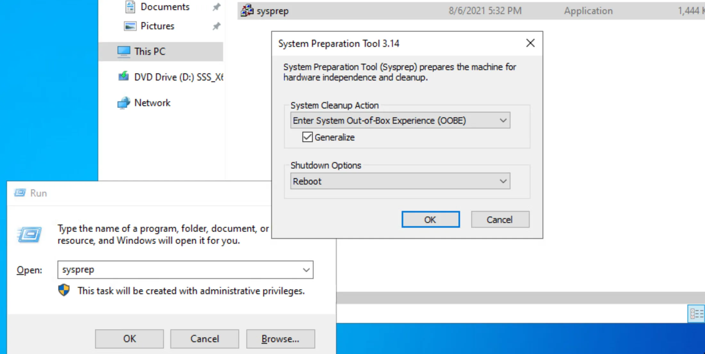The height and width of the screenshot is (354, 705).
Task: Switch to details view layout icon
Action: [696, 314]
